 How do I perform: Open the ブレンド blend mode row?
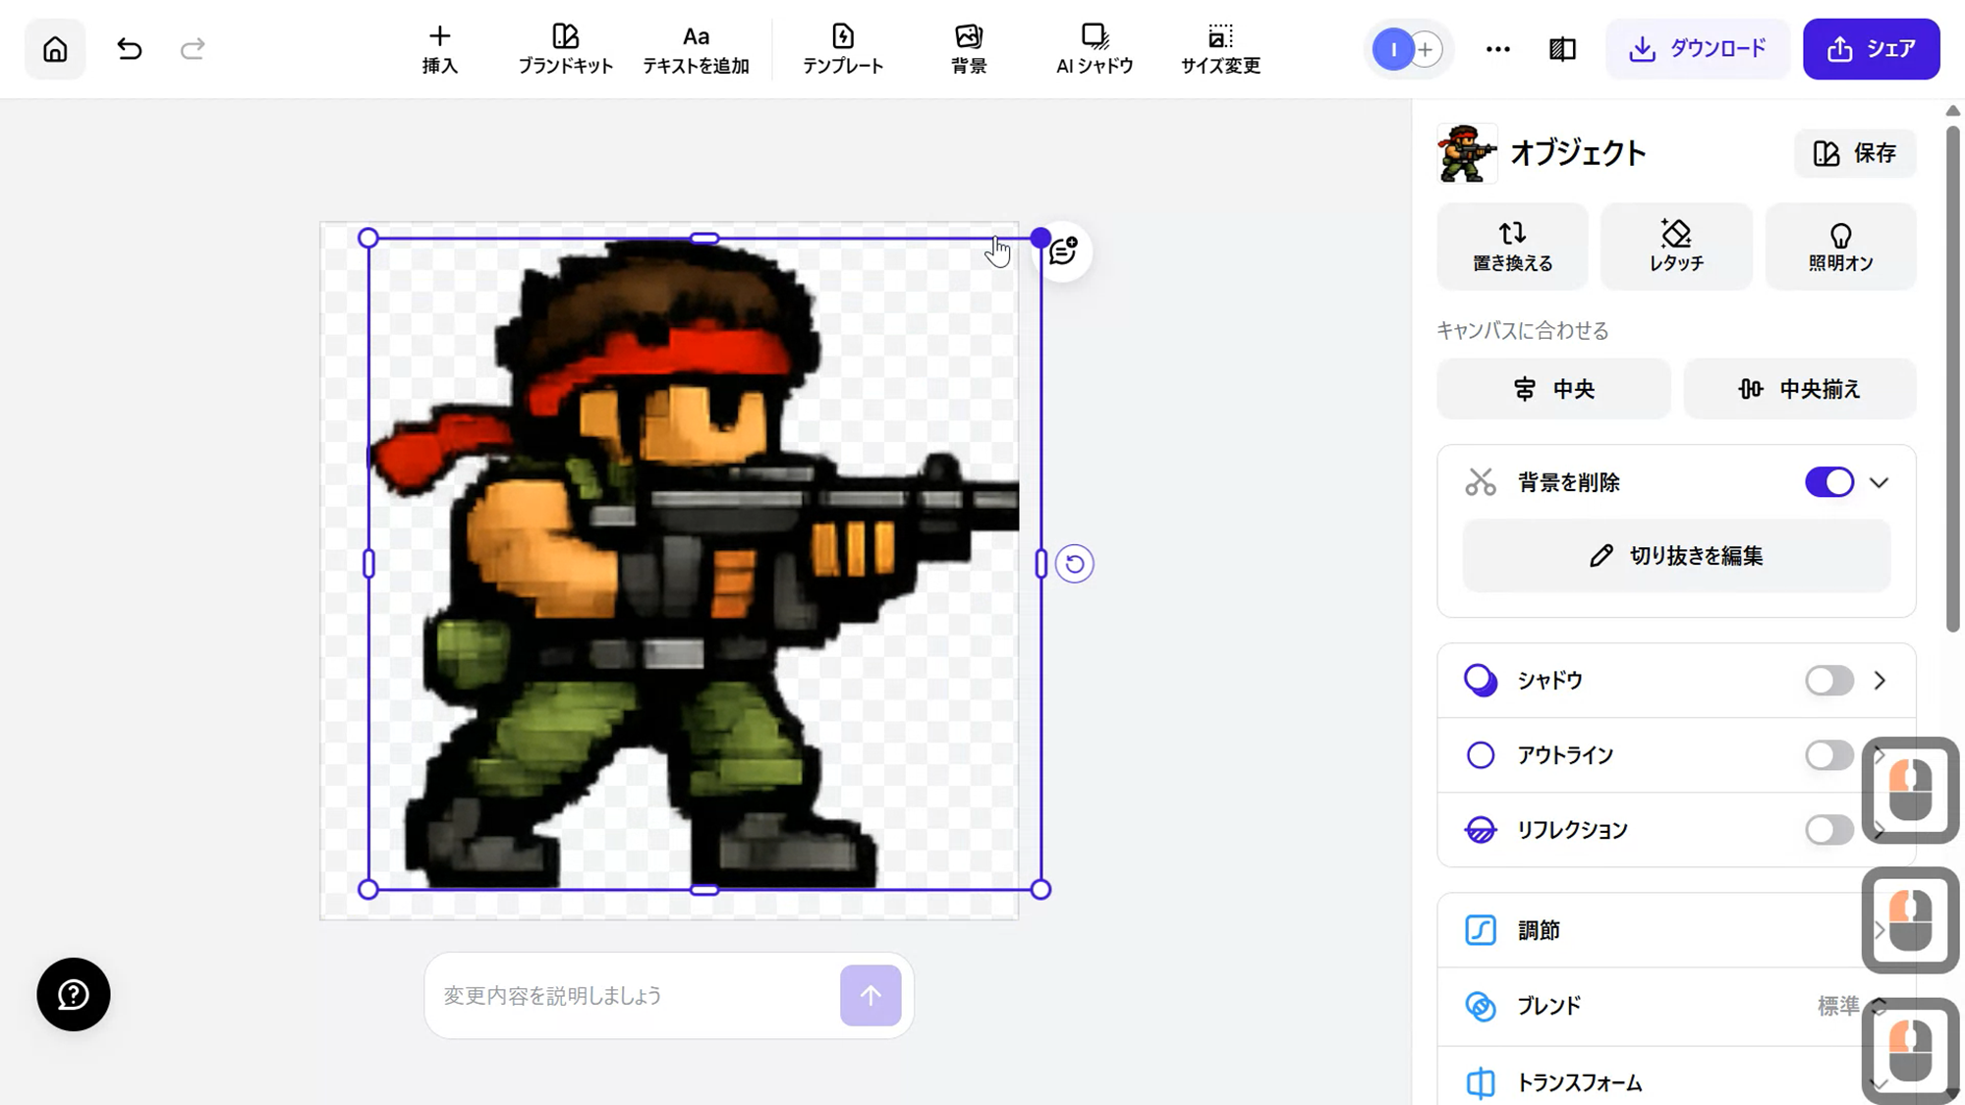pos(1676,1006)
